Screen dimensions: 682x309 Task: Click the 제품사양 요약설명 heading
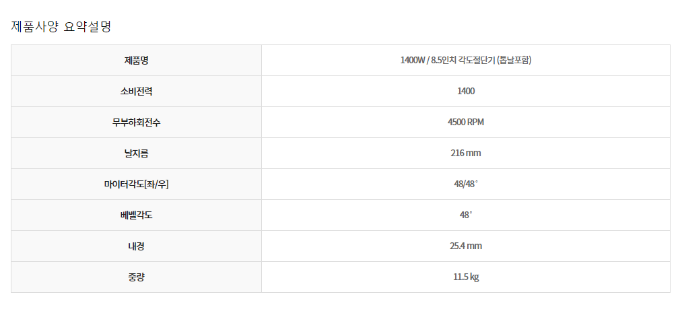tap(61, 27)
